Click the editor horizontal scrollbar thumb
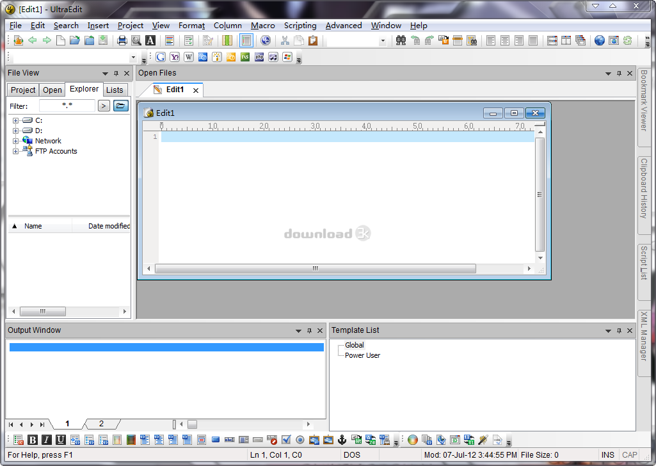 (x=316, y=269)
